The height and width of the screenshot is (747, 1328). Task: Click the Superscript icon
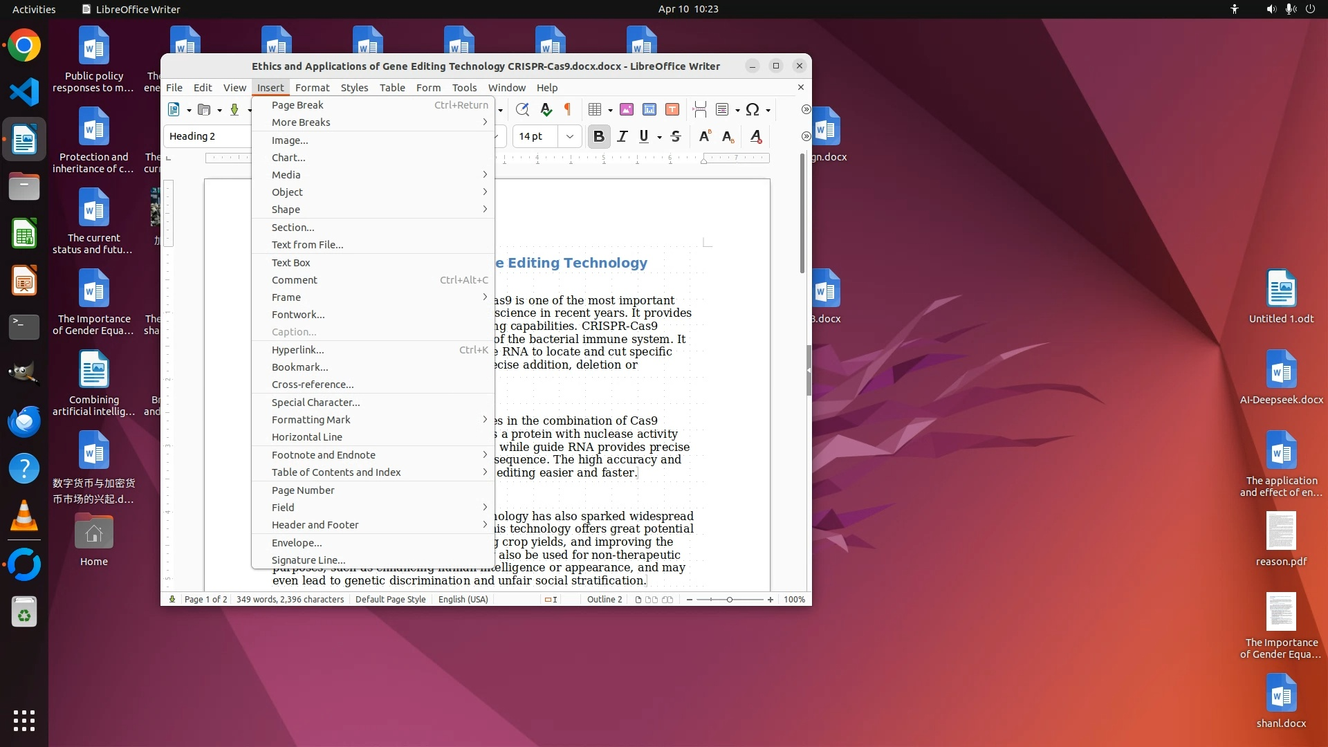click(704, 136)
